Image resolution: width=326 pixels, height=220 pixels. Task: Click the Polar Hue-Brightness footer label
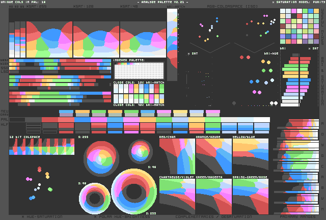point(122,217)
